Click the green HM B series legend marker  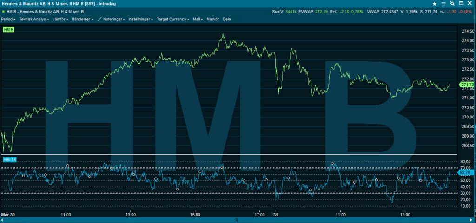click(x=3, y=12)
